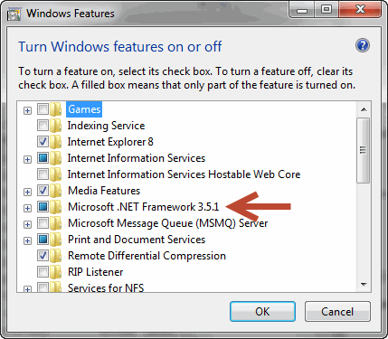Enable the Indexing Service checkbox
Screen dimensions: 388x339
click(x=43, y=126)
